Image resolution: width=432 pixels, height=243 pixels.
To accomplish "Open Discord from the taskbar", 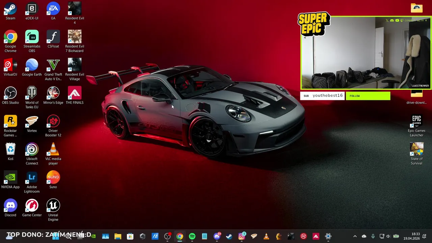I will pos(217,236).
